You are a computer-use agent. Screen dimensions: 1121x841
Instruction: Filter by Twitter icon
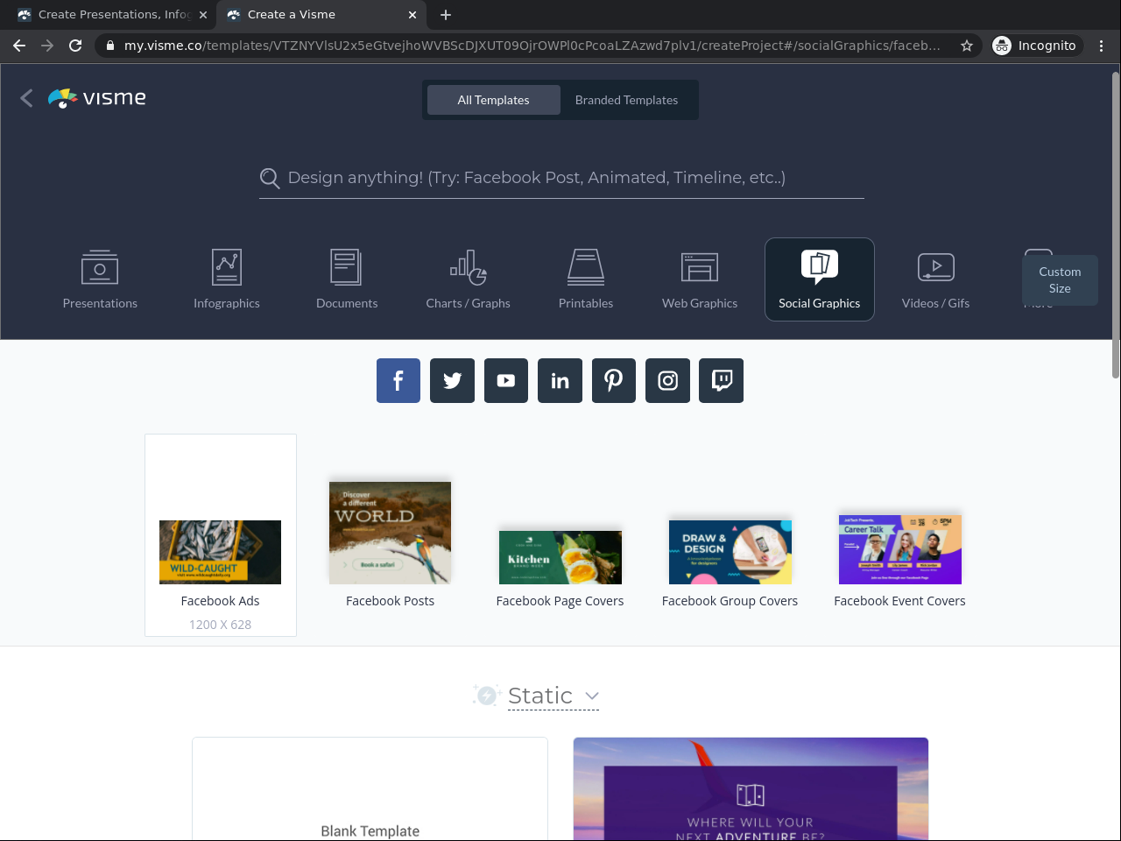tap(452, 380)
